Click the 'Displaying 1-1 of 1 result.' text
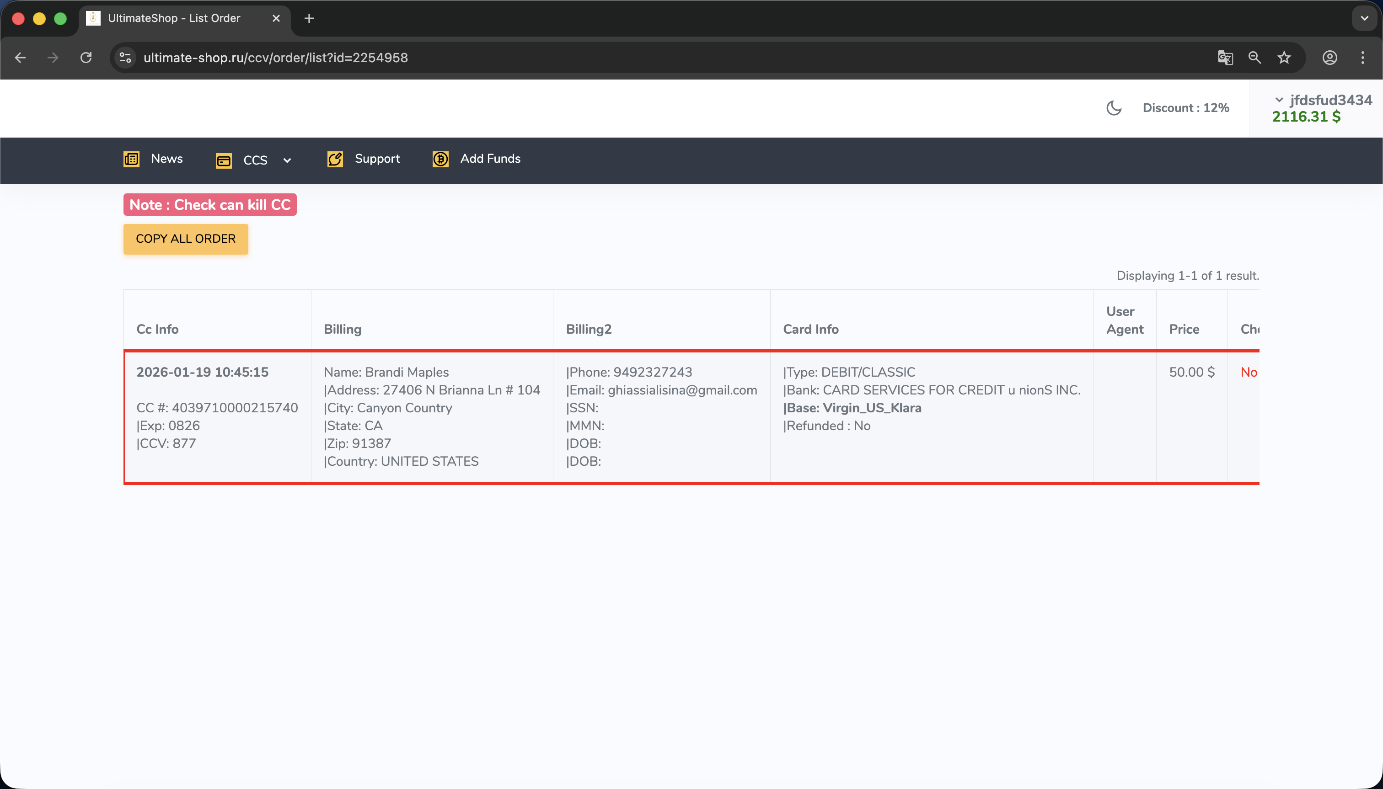Viewport: 1383px width, 789px height. pos(1187,276)
